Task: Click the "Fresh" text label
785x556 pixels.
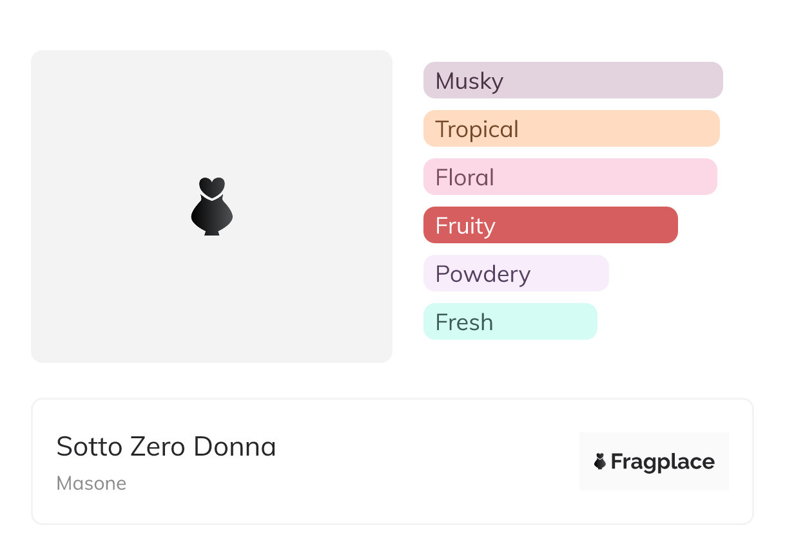Action: tap(464, 322)
